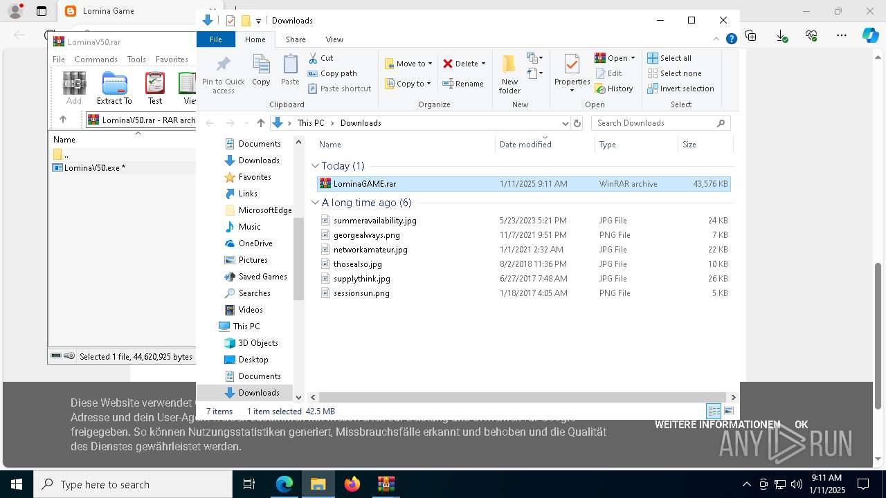The image size is (886, 498).
Task: Click the Copy ribbon icon
Action: coord(261,71)
